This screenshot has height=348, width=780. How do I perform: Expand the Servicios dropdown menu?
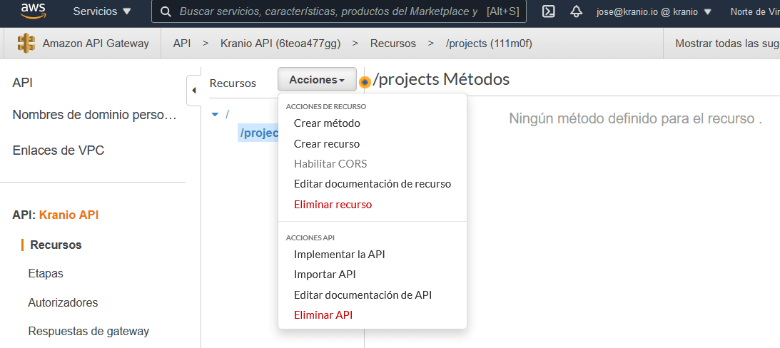pyautogui.click(x=102, y=11)
